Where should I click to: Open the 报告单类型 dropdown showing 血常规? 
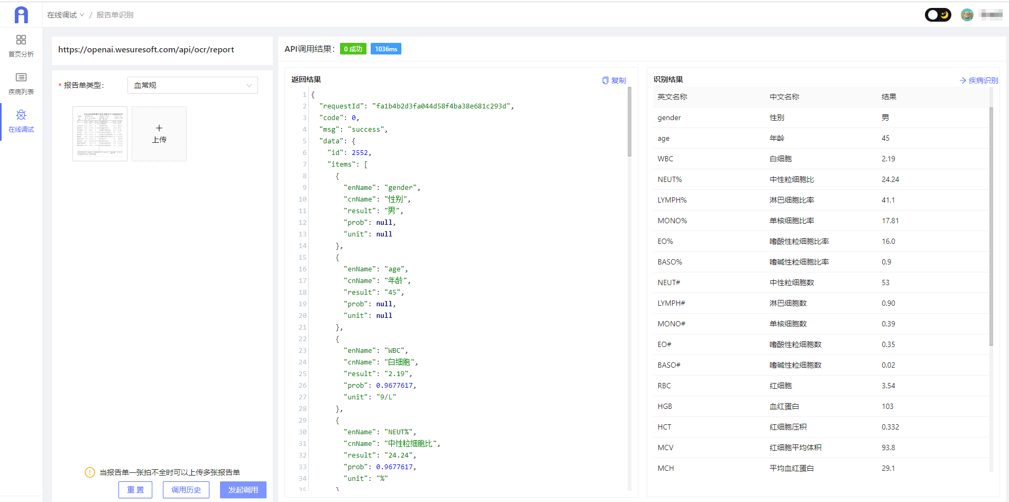coord(192,85)
